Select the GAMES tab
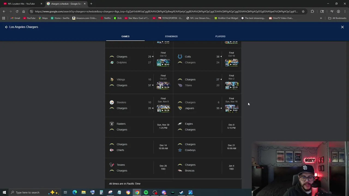 tap(125, 36)
